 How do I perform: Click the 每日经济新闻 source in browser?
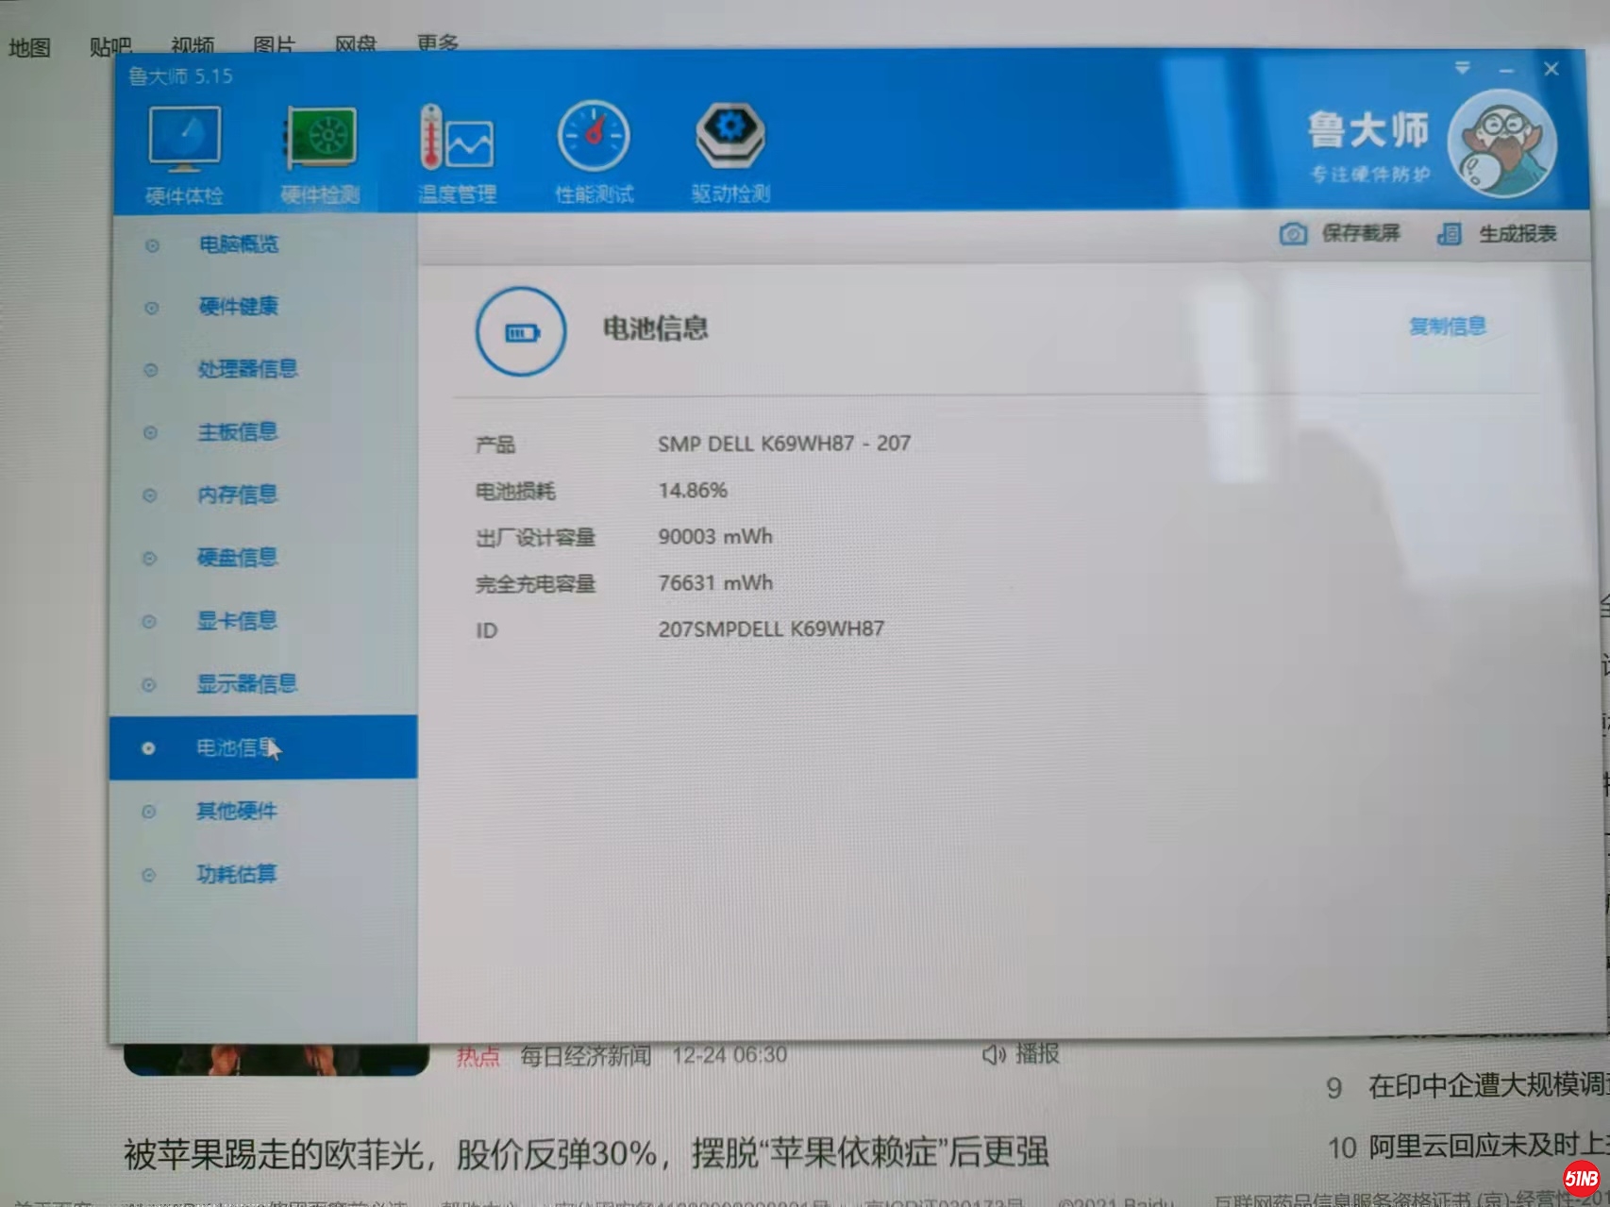click(586, 1055)
